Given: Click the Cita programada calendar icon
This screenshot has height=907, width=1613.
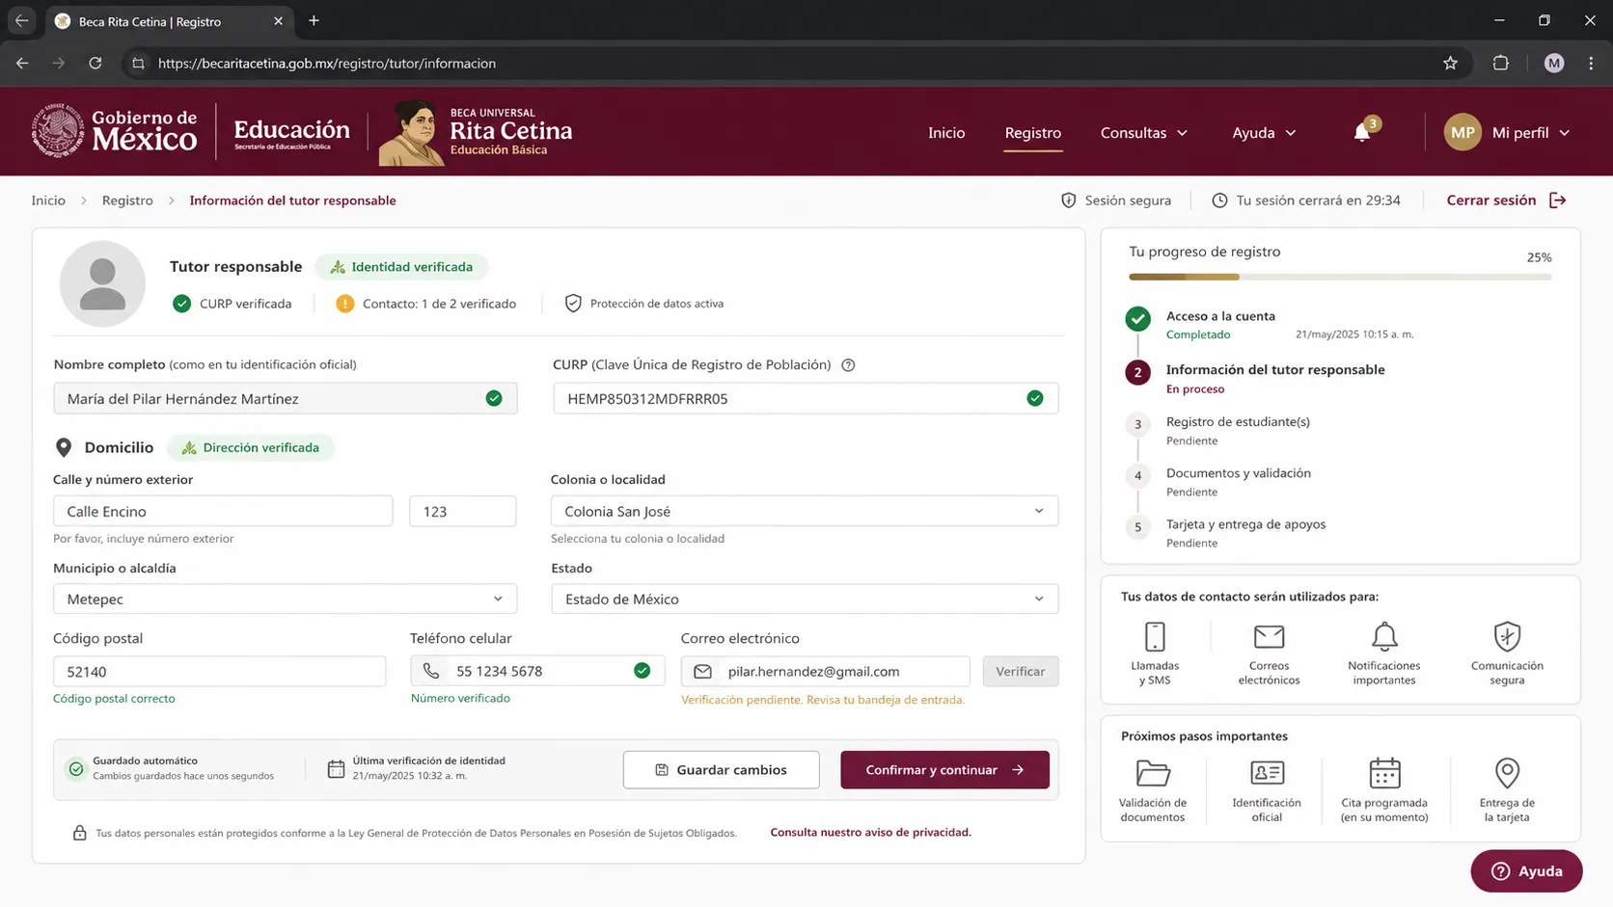Looking at the screenshot, I should 1384,773.
